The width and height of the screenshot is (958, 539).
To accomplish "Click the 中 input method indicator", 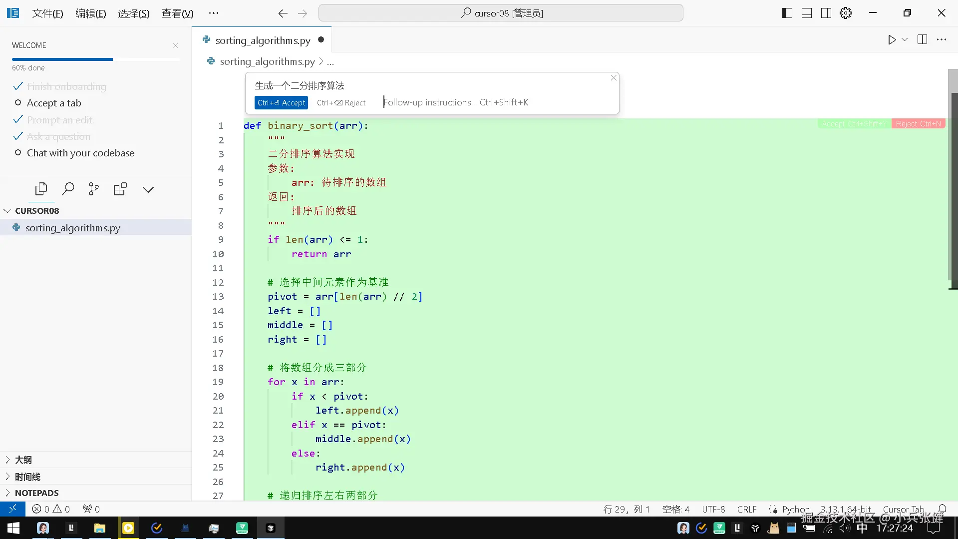I will [x=862, y=528].
